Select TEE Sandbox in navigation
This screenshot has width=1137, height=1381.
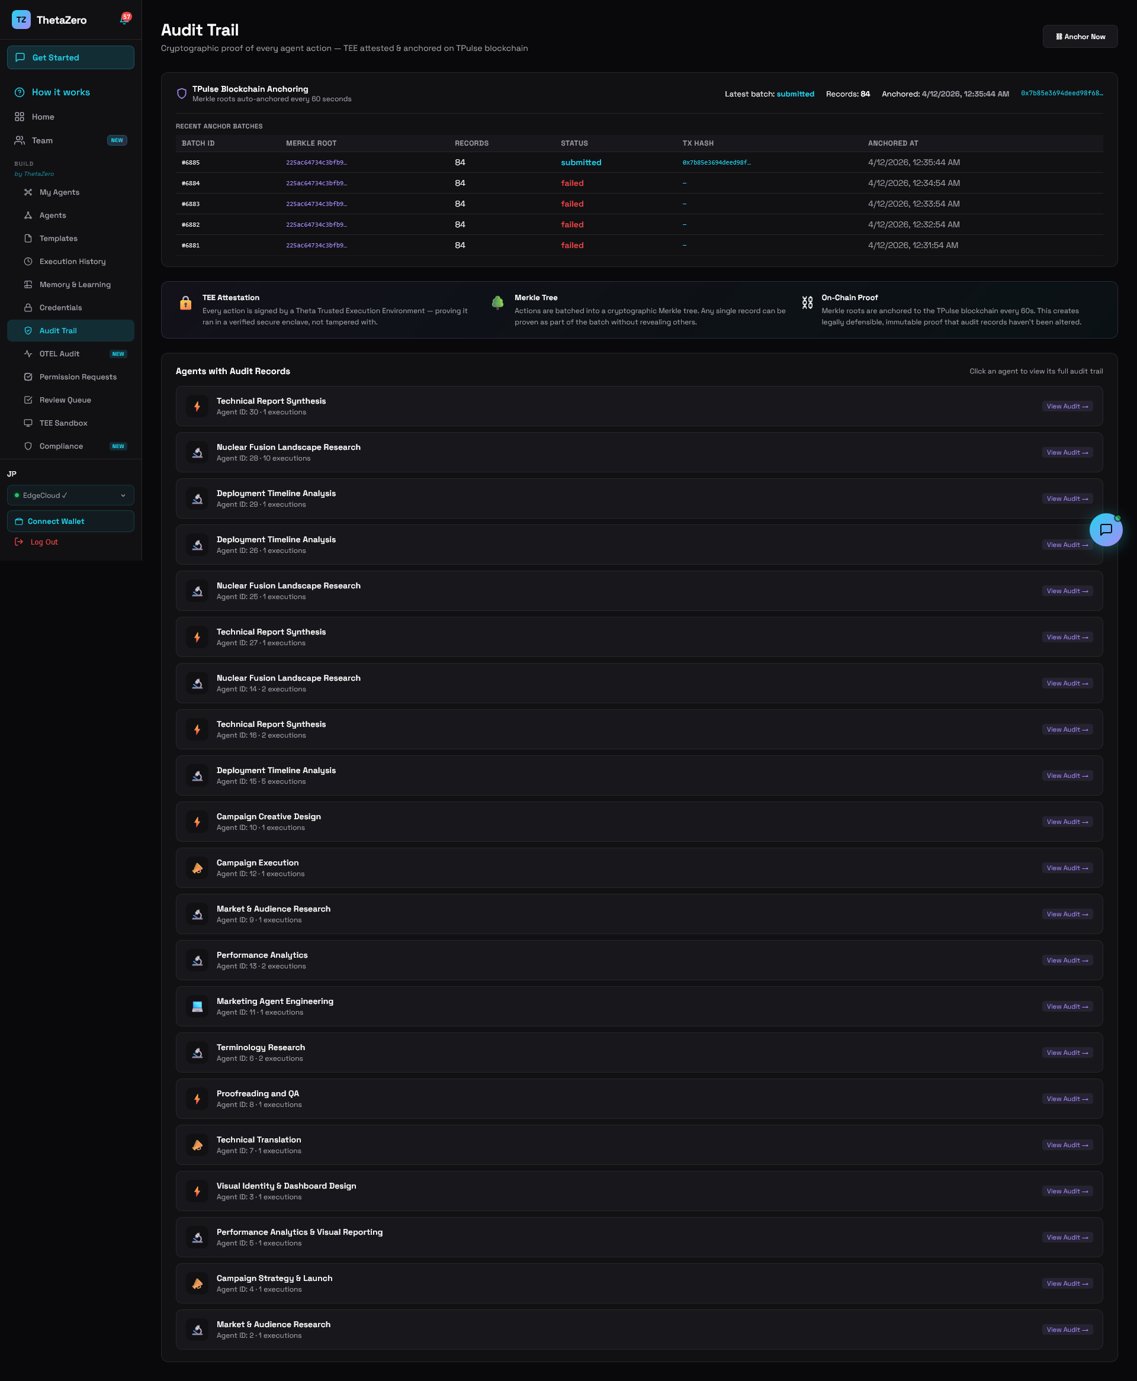(x=63, y=423)
